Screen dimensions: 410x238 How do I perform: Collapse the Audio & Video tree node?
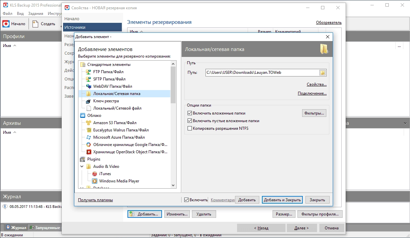(82, 167)
